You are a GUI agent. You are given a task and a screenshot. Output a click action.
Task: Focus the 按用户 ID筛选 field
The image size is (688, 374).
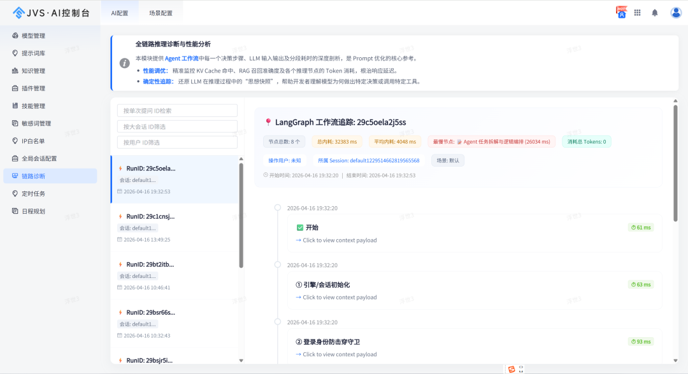click(x=177, y=142)
